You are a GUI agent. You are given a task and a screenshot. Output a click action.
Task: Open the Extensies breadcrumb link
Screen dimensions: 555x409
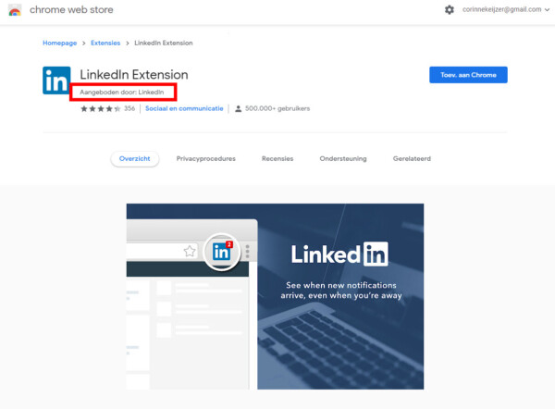pyautogui.click(x=105, y=43)
